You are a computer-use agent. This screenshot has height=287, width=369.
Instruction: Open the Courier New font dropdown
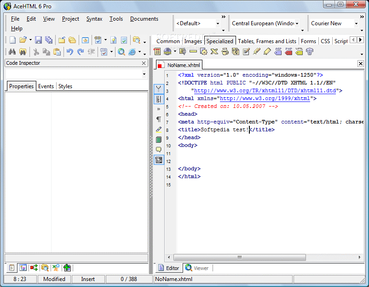point(356,23)
